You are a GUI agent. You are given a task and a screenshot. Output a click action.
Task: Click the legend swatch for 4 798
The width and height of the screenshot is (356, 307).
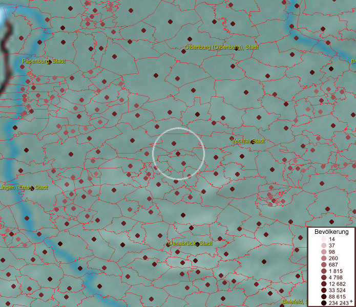pyautogui.click(x=324, y=277)
